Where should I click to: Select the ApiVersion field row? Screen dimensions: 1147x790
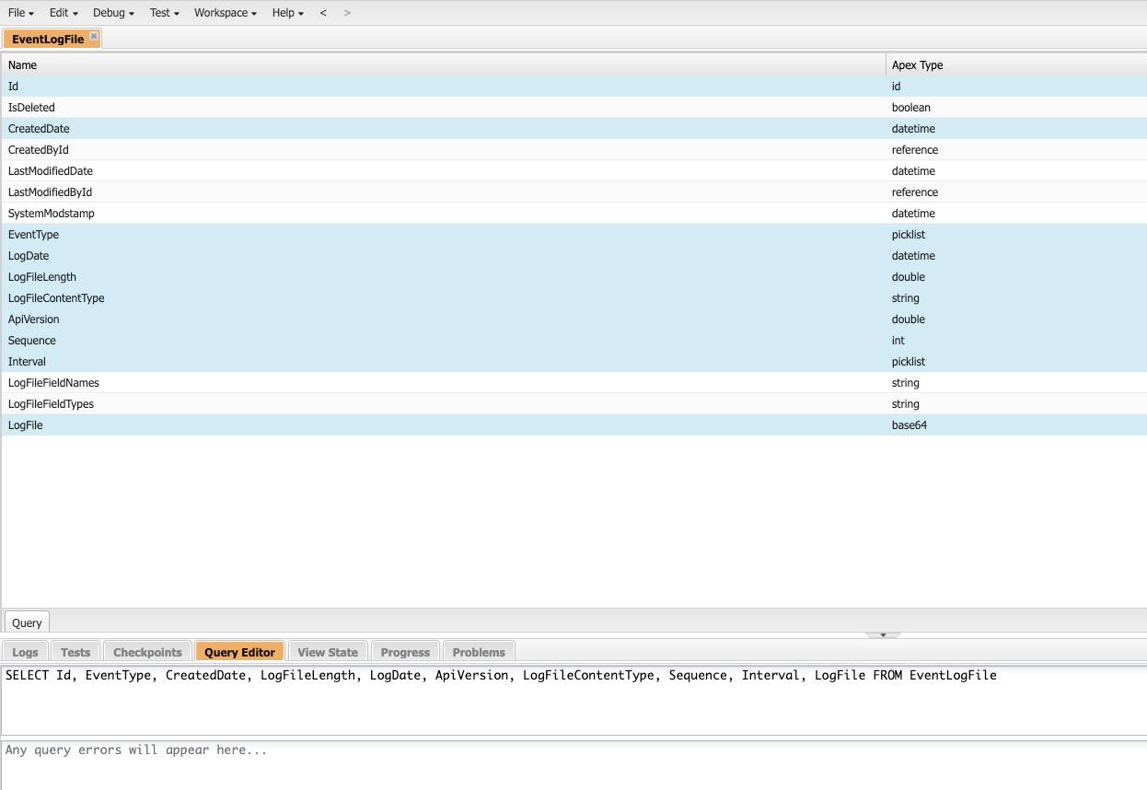pos(573,319)
